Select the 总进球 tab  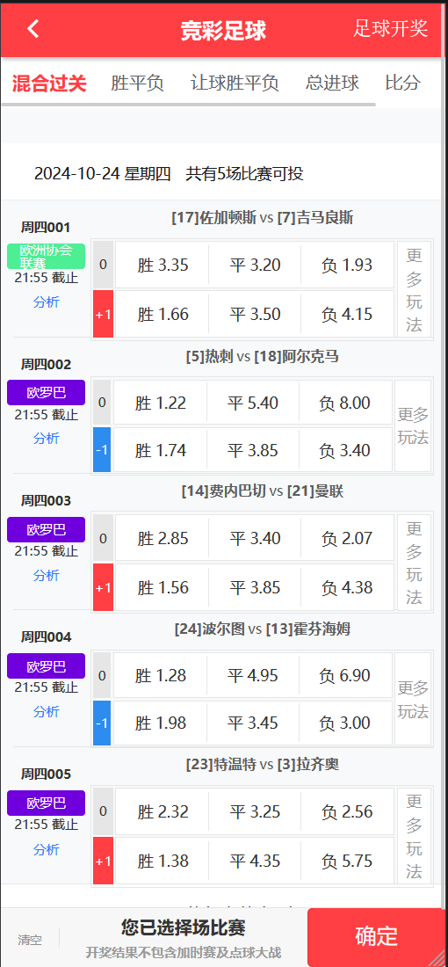[332, 84]
